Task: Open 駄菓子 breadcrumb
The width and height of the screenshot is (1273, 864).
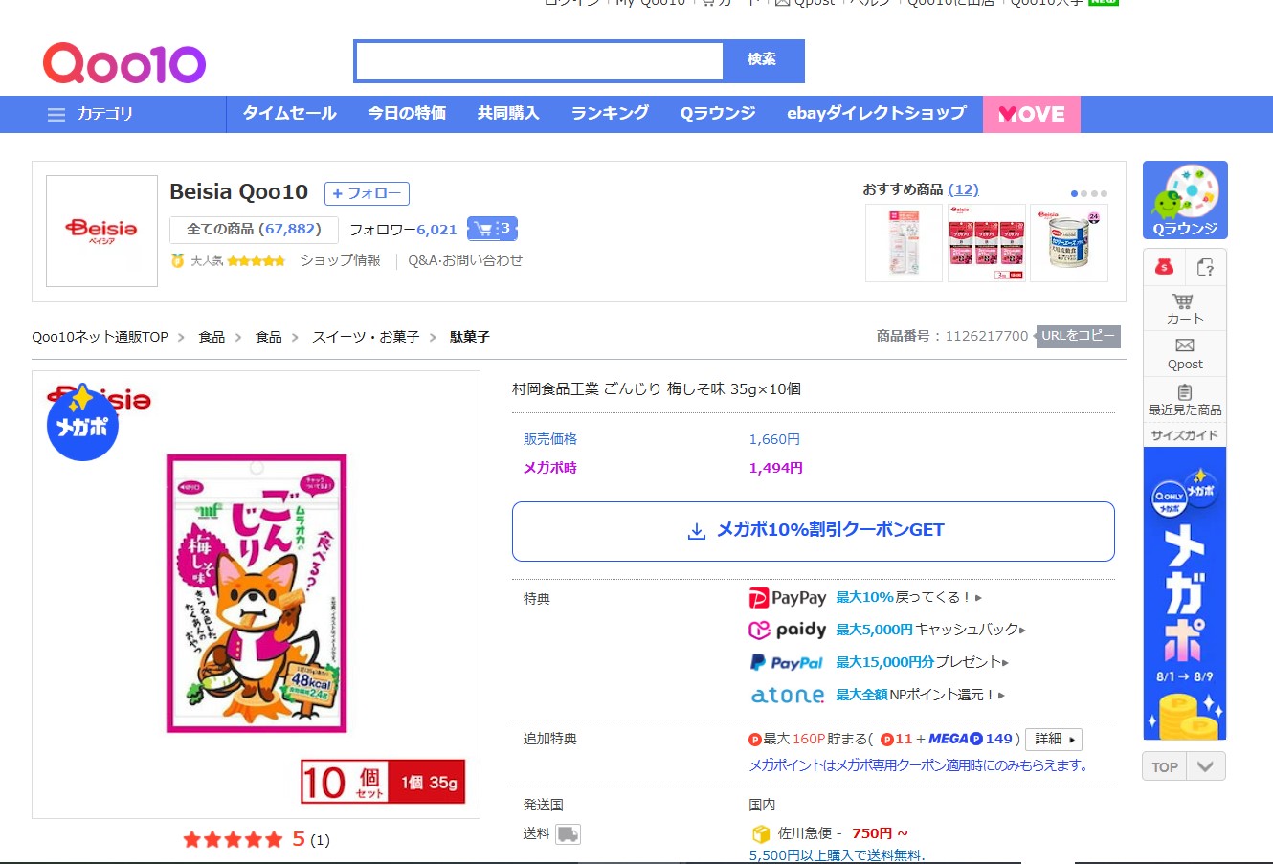Action: [x=470, y=337]
